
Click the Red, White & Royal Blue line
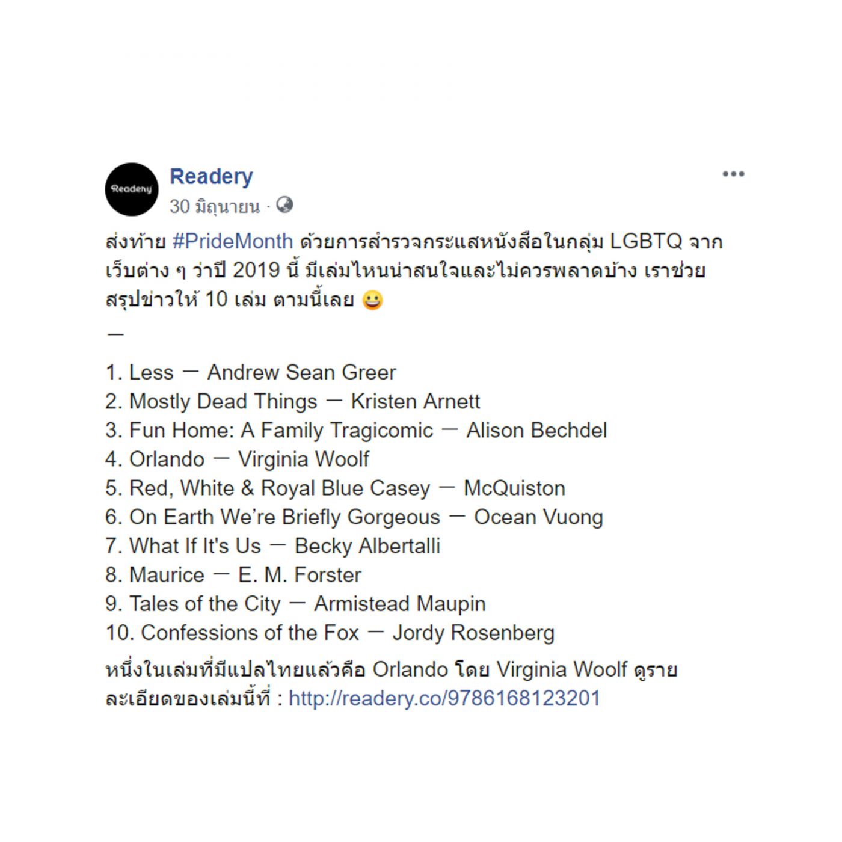coord(335,488)
